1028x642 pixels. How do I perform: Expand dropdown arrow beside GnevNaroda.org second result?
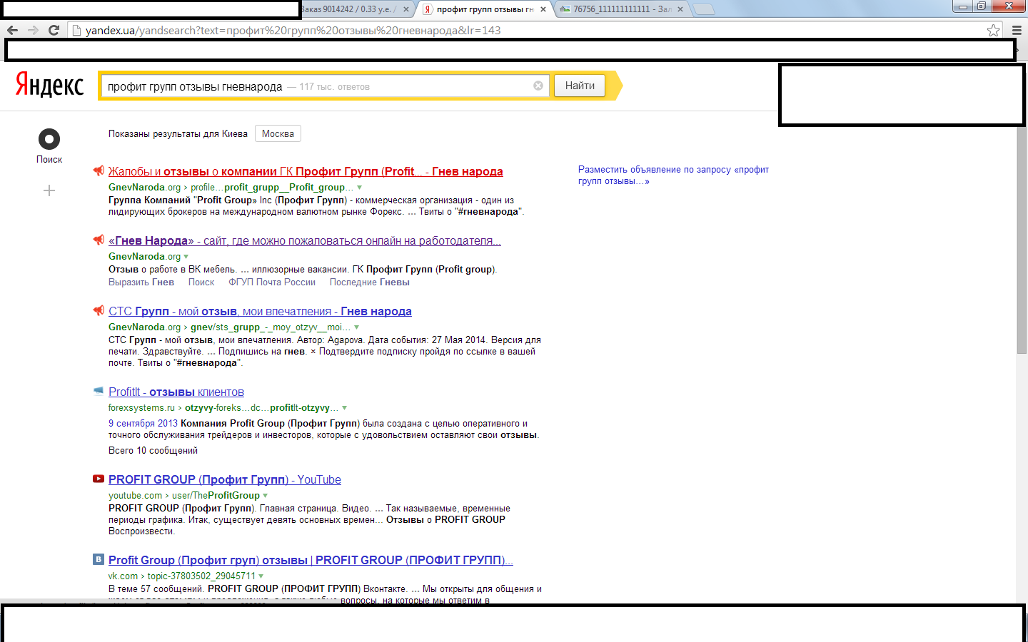(x=186, y=257)
